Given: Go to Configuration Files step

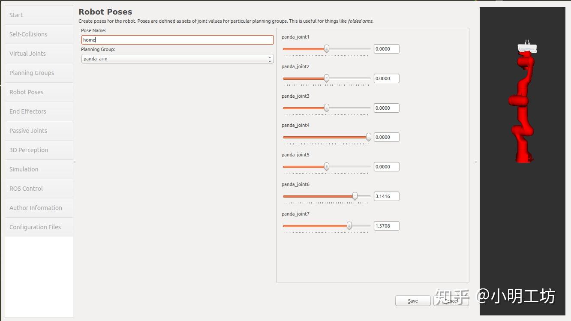Looking at the screenshot, I should click(39, 227).
